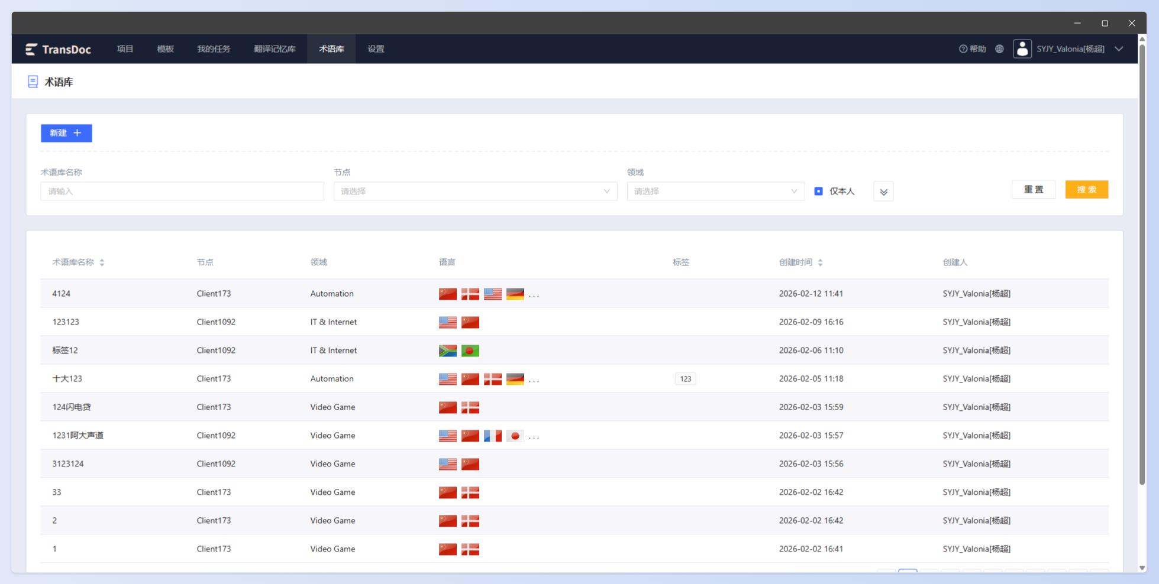Click the France flag in row 1231阿大声道
This screenshot has width=1159, height=584.
click(493, 436)
